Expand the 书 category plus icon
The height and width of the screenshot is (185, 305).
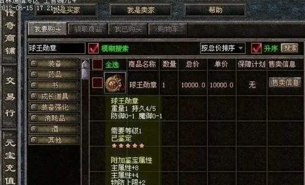pyautogui.click(x=34, y=85)
